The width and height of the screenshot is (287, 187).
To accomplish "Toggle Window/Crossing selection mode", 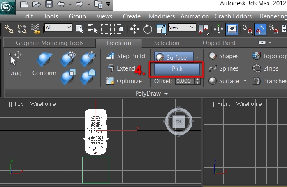I will tap(119, 29).
